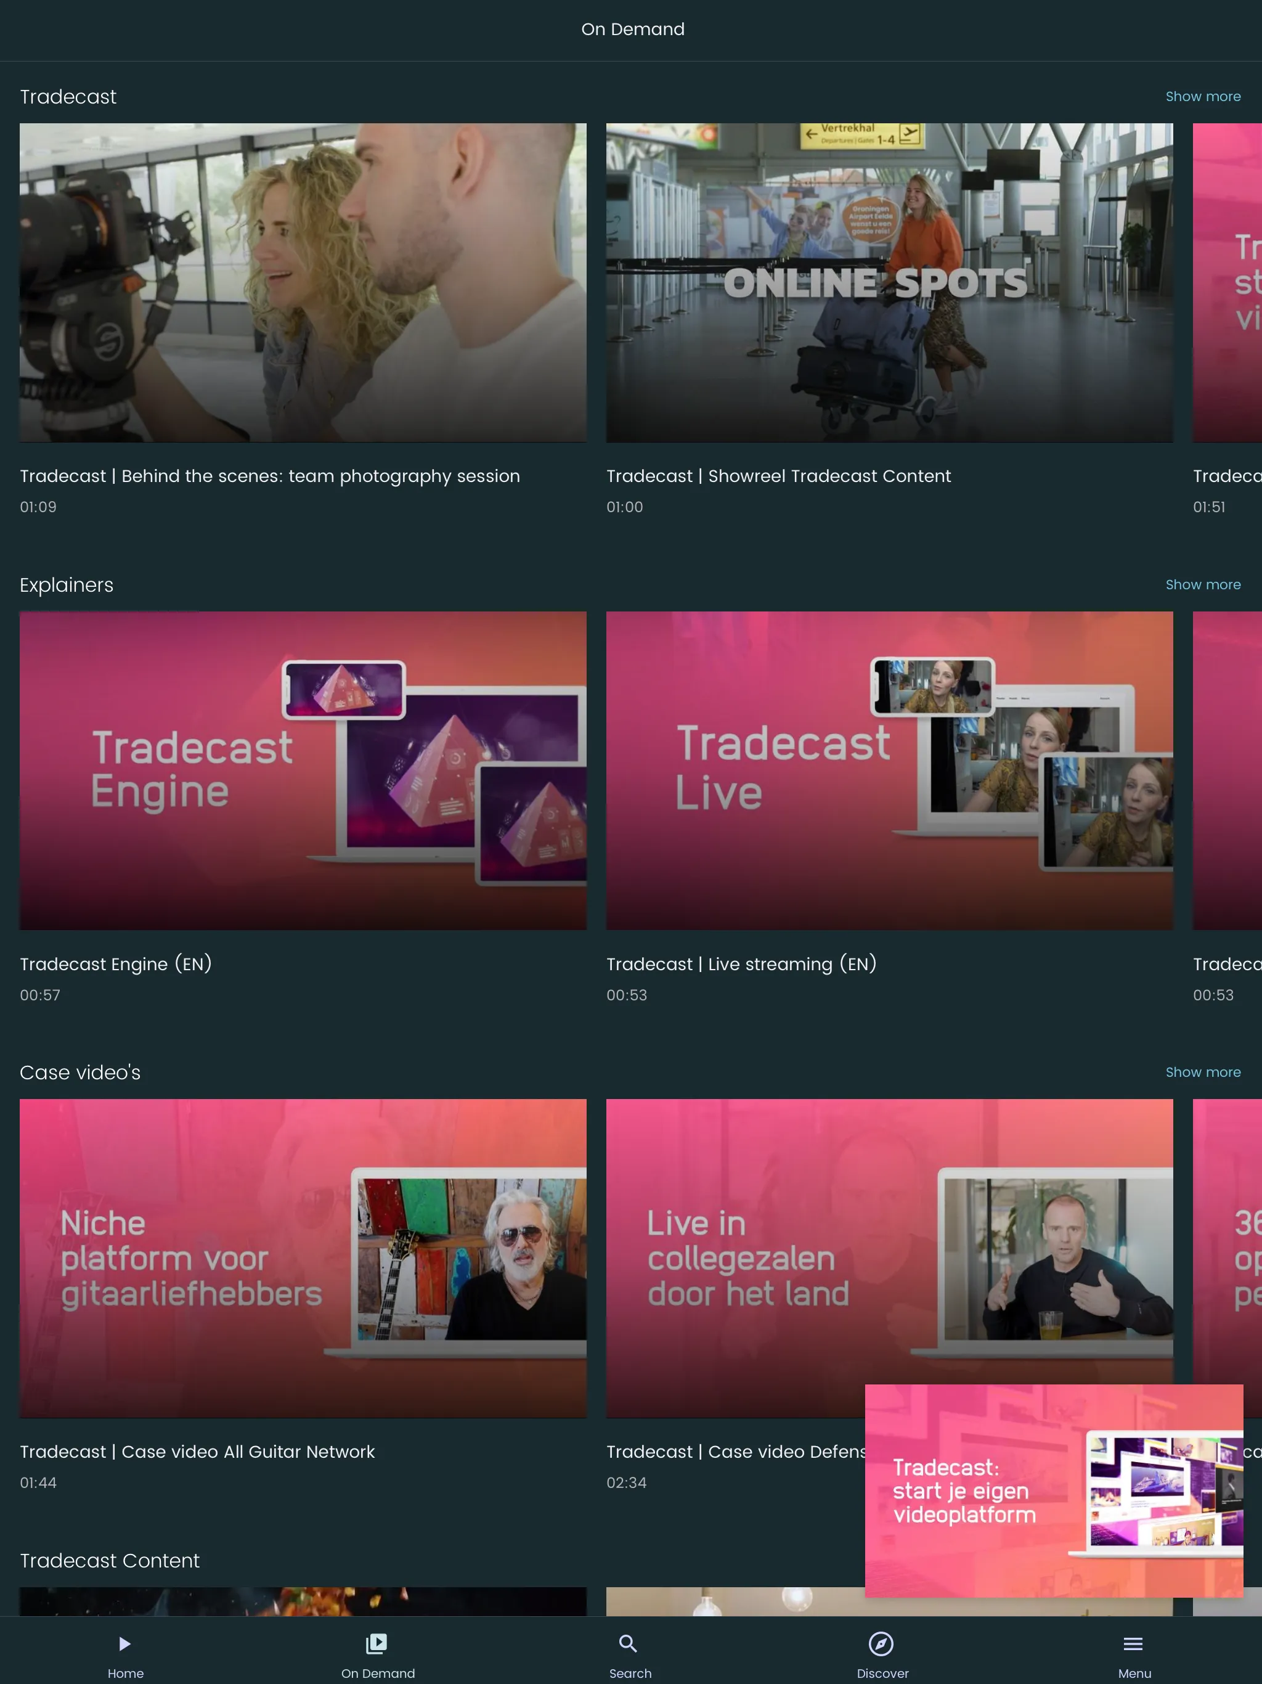Click the 01:51 duration label
Viewport: 1262px width, 1684px height.
click(x=1209, y=507)
